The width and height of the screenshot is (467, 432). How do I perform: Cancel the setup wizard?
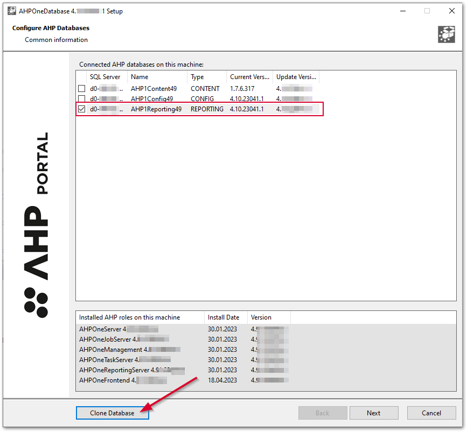point(431,413)
